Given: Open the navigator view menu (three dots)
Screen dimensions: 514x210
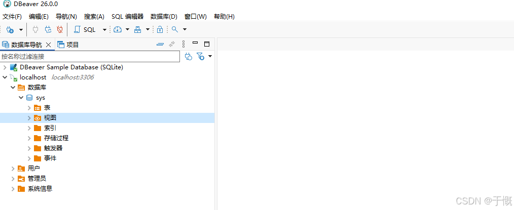Looking at the screenshot, I should click(x=183, y=44).
